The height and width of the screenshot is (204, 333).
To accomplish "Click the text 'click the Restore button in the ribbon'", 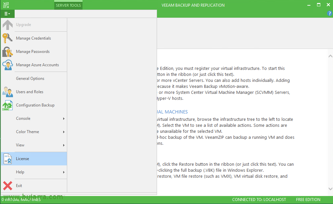I will click(199, 164).
